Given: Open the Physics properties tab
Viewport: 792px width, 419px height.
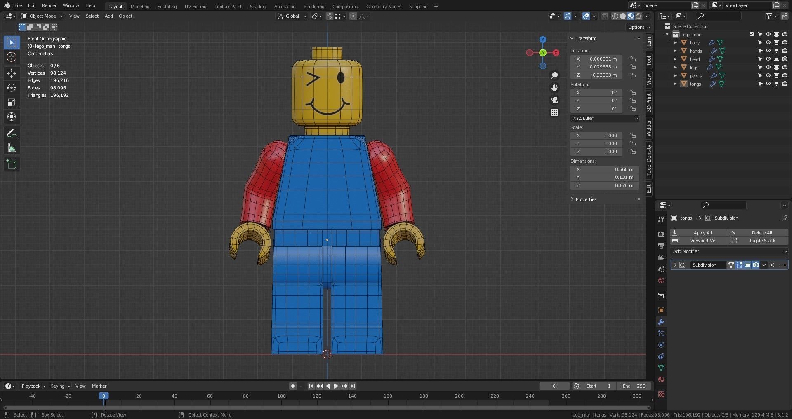Looking at the screenshot, I should click(x=661, y=345).
